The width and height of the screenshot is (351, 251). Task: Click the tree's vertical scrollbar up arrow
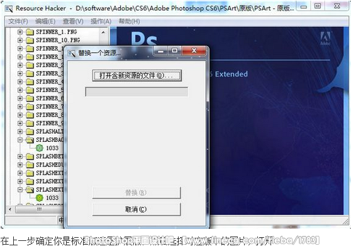pos(103,32)
